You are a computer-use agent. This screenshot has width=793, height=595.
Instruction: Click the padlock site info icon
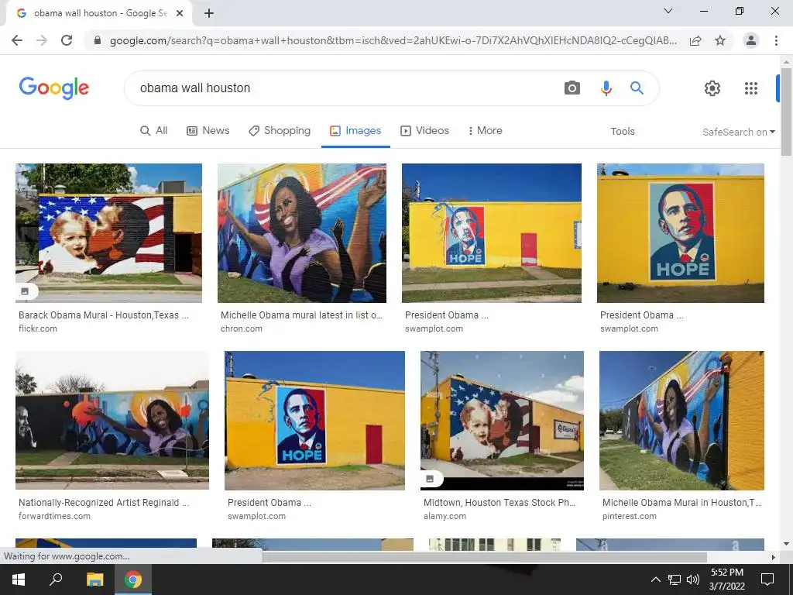coord(98,40)
